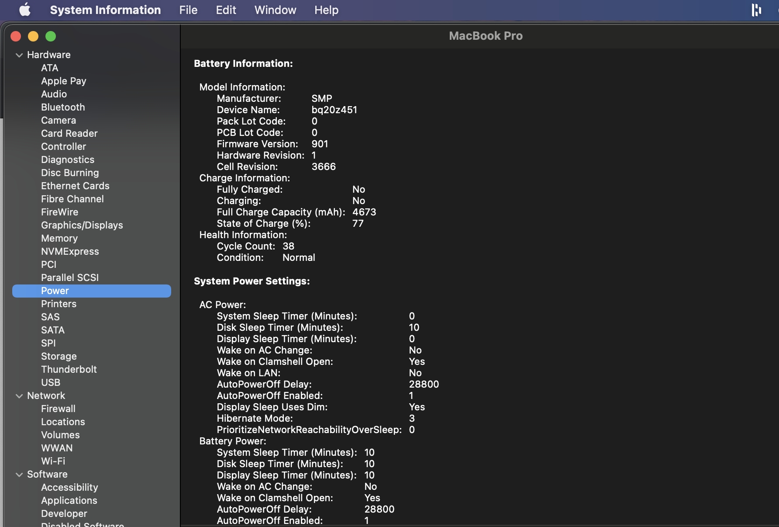The width and height of the screenshot is (779, 527).
Task: Open the Apple menu
Action: pyautogui.click(x=25, y=10)
